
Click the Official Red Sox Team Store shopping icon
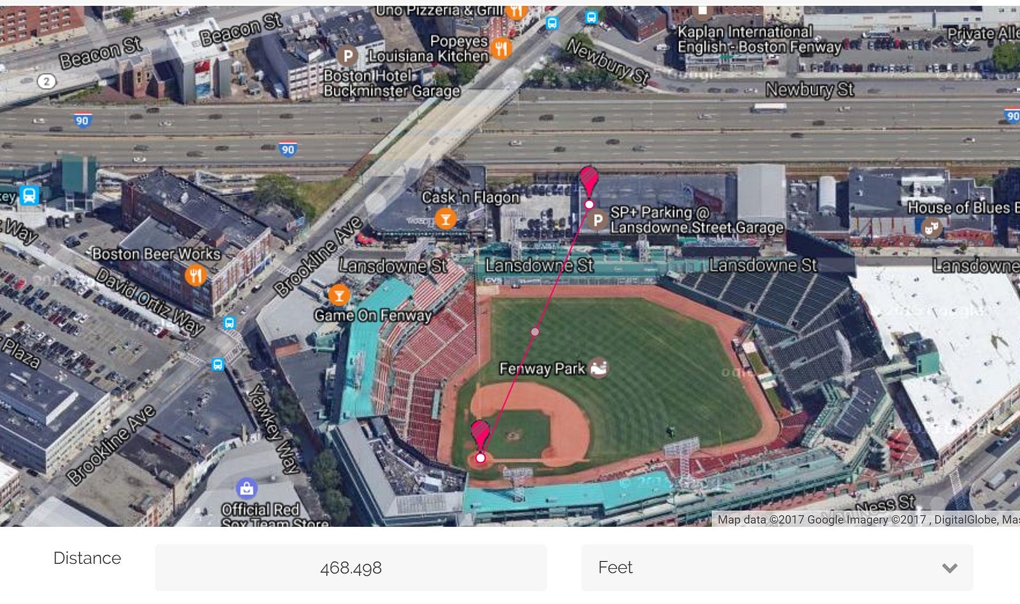[x=246, y=489]
